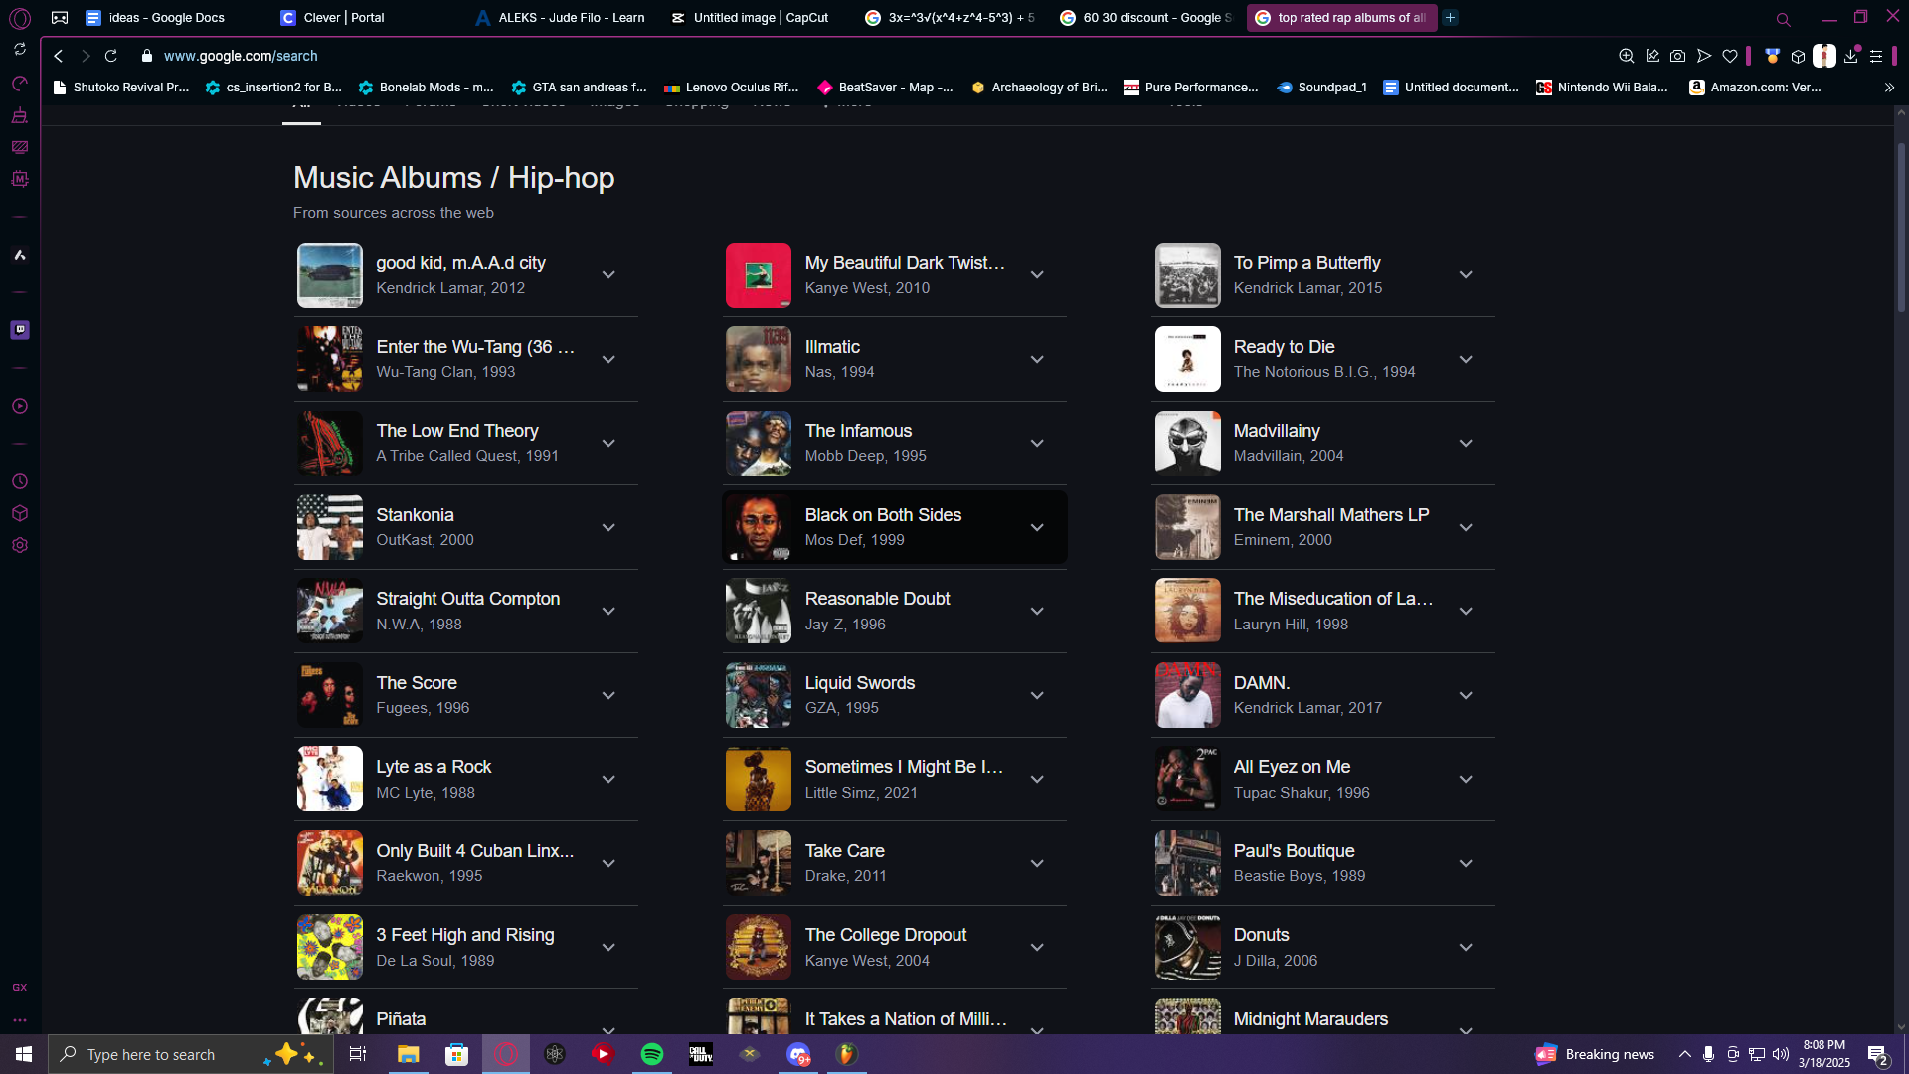Open the tab search magnifier icon
The image size is (1909, 1074).
tap(1783, 19)
